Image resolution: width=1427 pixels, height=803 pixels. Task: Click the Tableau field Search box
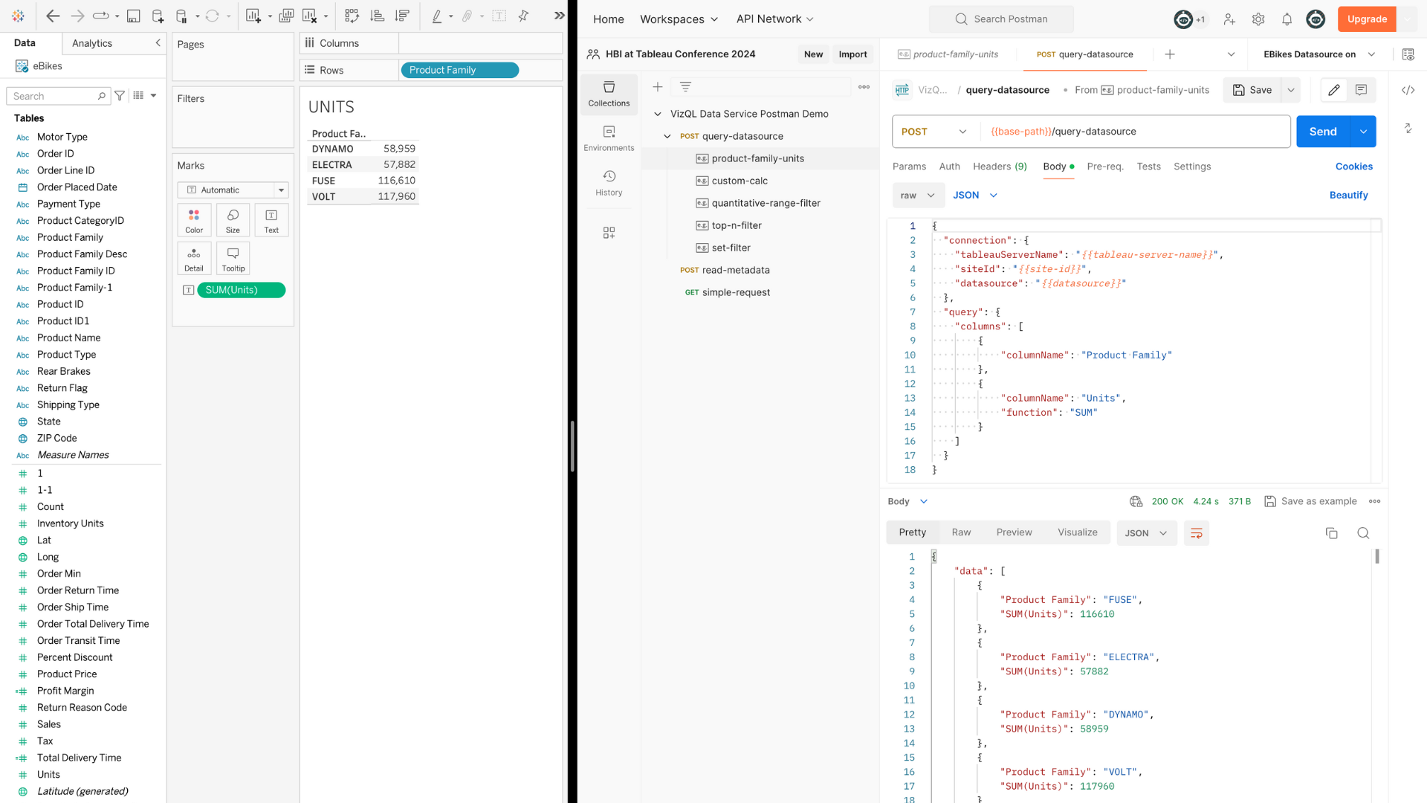pos(54,96)
